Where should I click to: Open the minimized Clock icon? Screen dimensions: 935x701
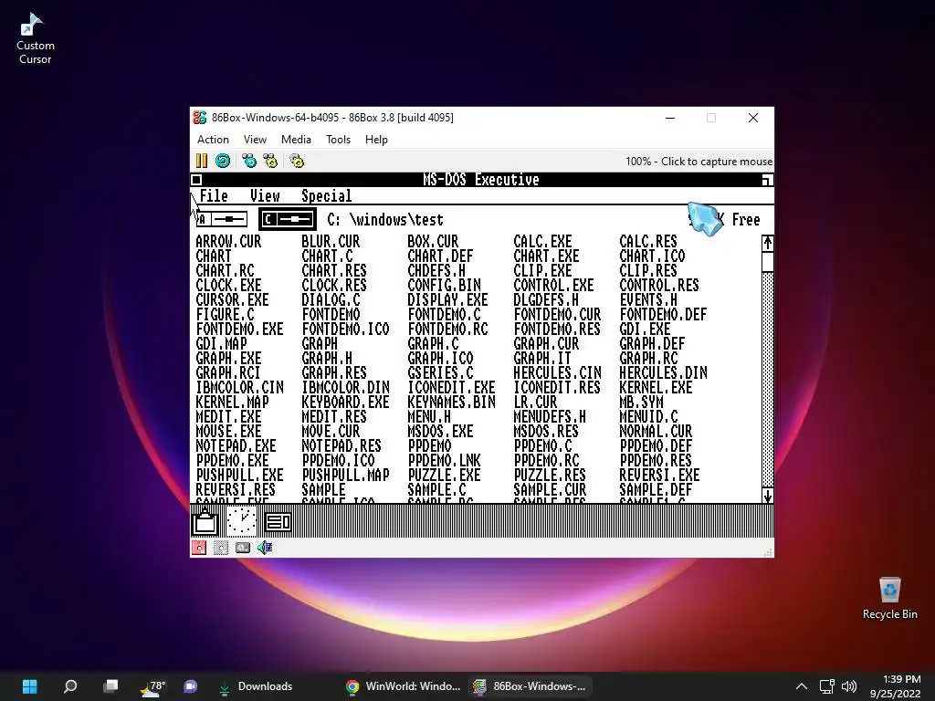coord(241,521)
